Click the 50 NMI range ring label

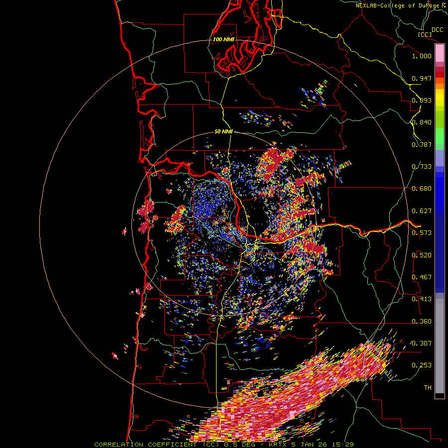coord(224,131)
